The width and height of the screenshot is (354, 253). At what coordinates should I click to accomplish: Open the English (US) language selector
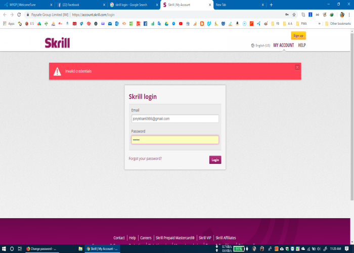tap(260, 46)
